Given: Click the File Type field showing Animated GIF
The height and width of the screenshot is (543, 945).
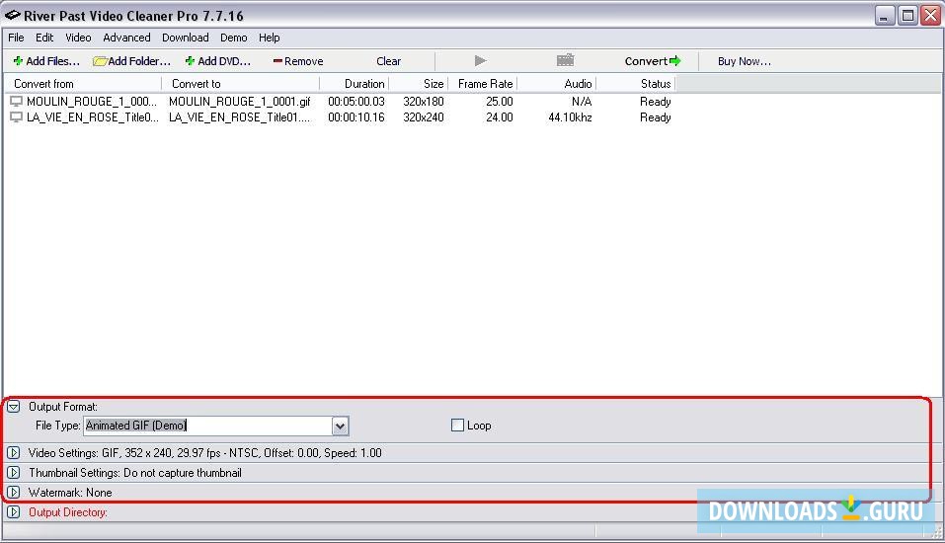Looking at the screenshot, I should pos(207,426).
